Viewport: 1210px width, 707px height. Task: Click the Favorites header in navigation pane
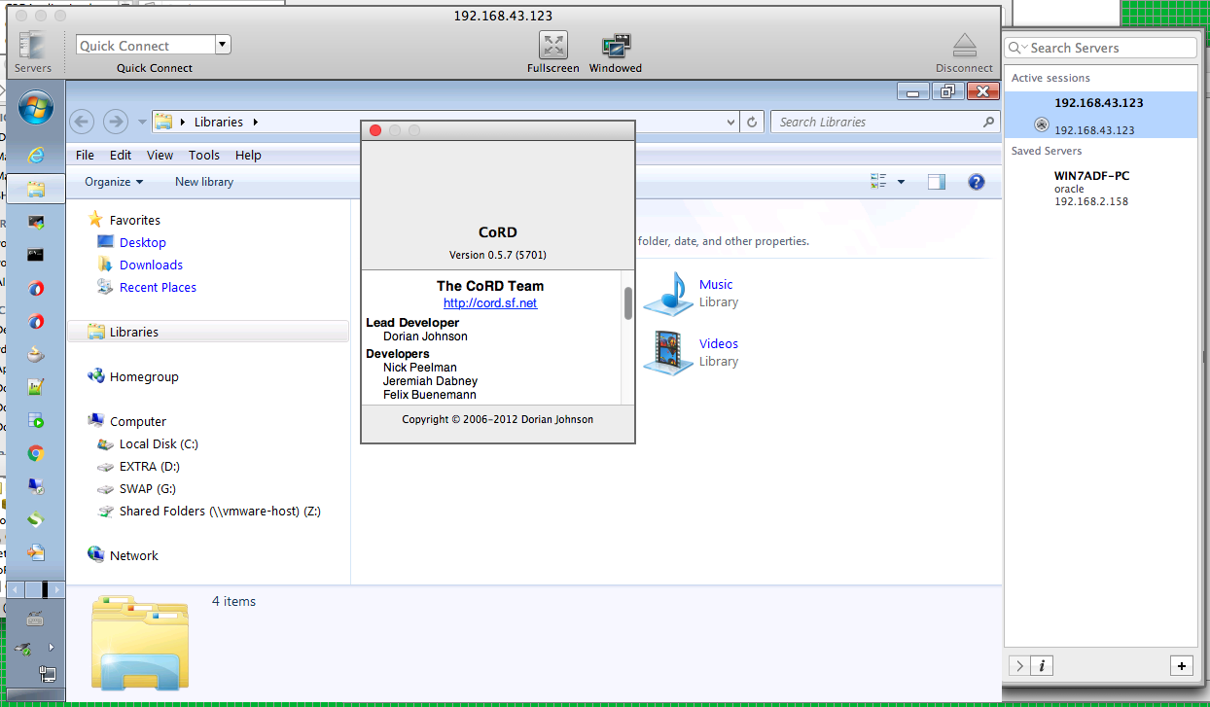pyautogui.click(x=134, y=220)
